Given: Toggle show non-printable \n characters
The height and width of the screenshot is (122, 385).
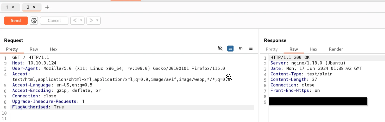Looking at the screenshot, I should tap(241, 48).
